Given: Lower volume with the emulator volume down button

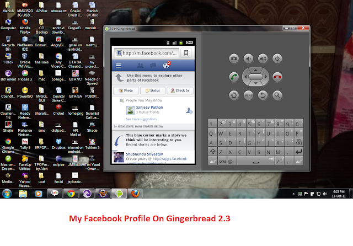Looking at the screenshot, I should point(248,58).
